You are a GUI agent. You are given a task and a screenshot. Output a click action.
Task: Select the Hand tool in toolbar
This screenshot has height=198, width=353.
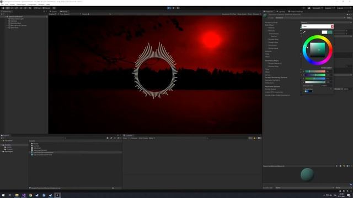coord(3,8)
